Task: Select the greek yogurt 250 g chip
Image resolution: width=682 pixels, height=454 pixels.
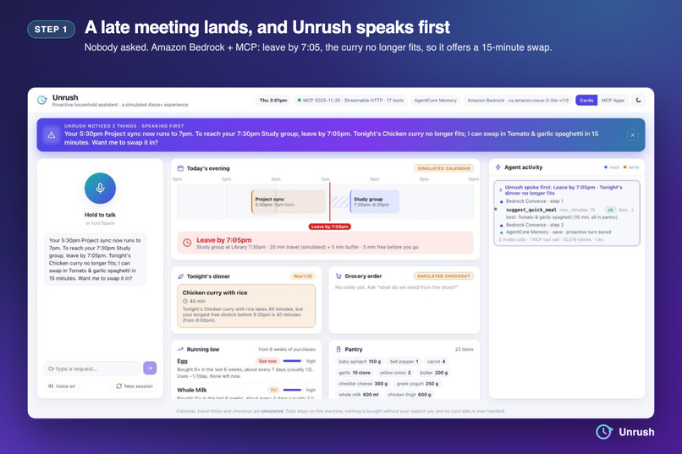Action: (417, 384)
